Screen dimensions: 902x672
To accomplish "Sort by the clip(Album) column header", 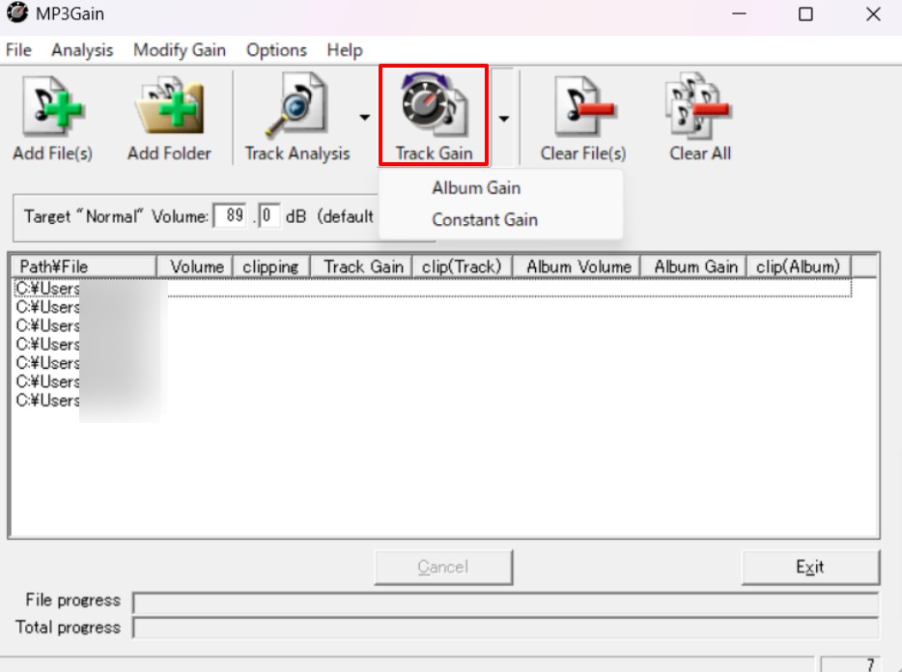I will click(799, 266).
